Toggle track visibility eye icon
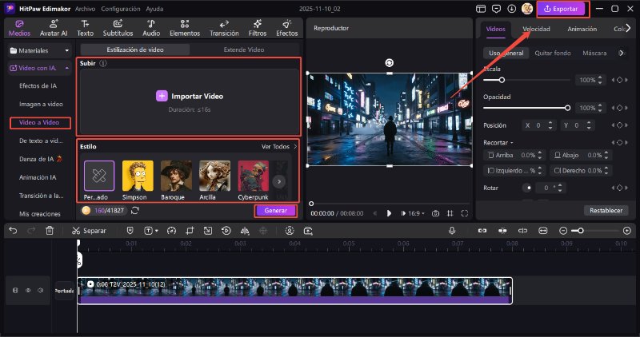The height and width of the screenshot is (337, 640). 28,291
